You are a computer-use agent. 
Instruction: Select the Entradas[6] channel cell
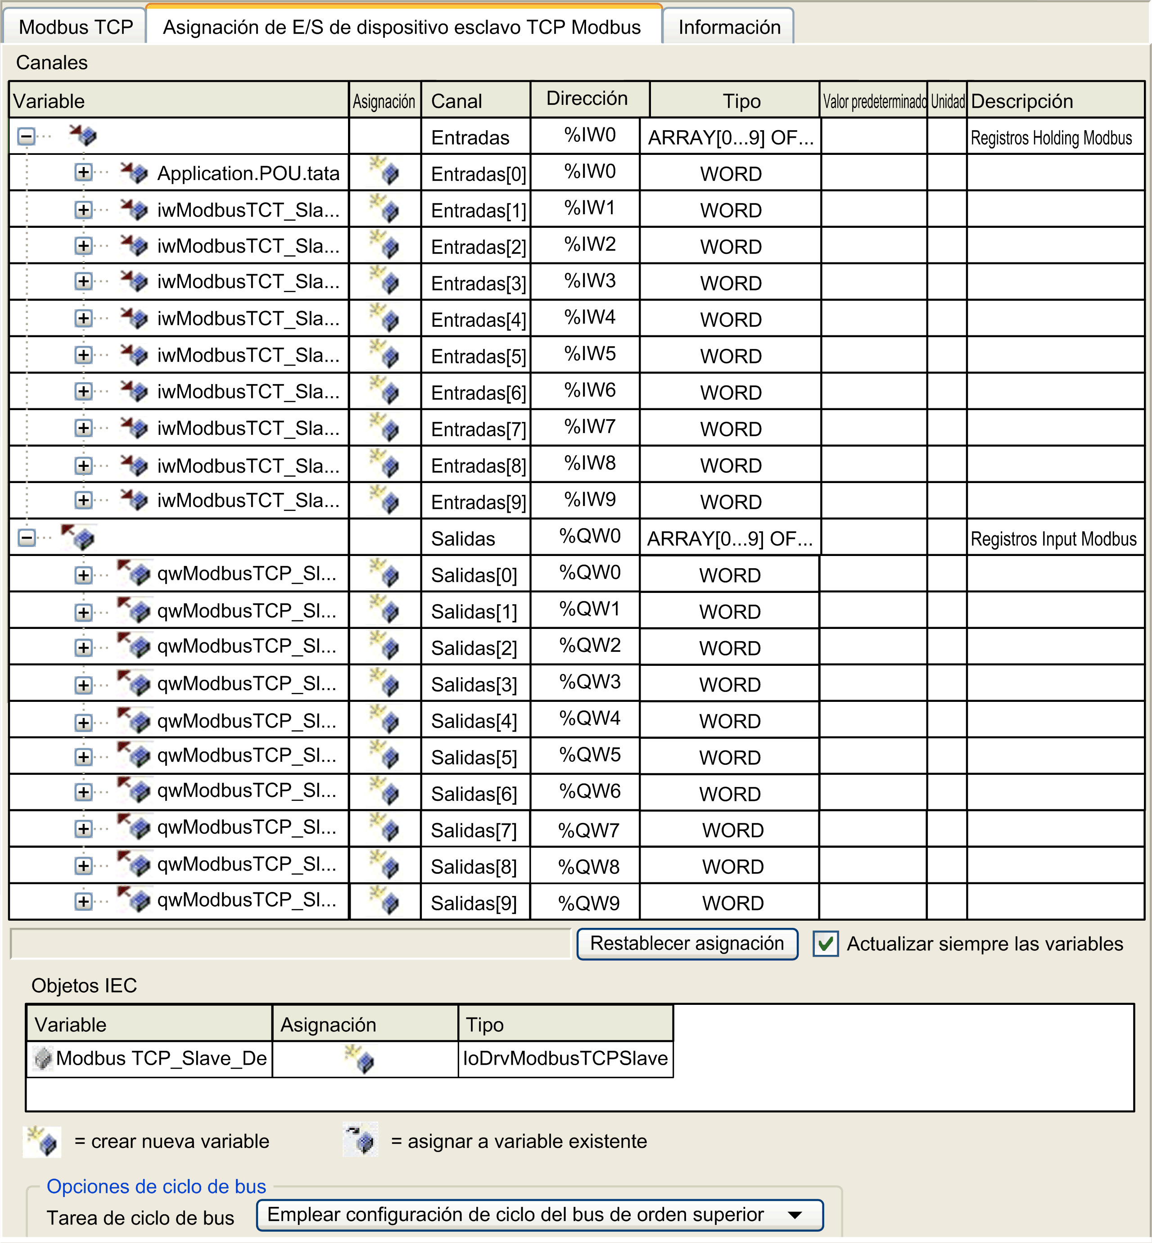[x=476, y=392]
